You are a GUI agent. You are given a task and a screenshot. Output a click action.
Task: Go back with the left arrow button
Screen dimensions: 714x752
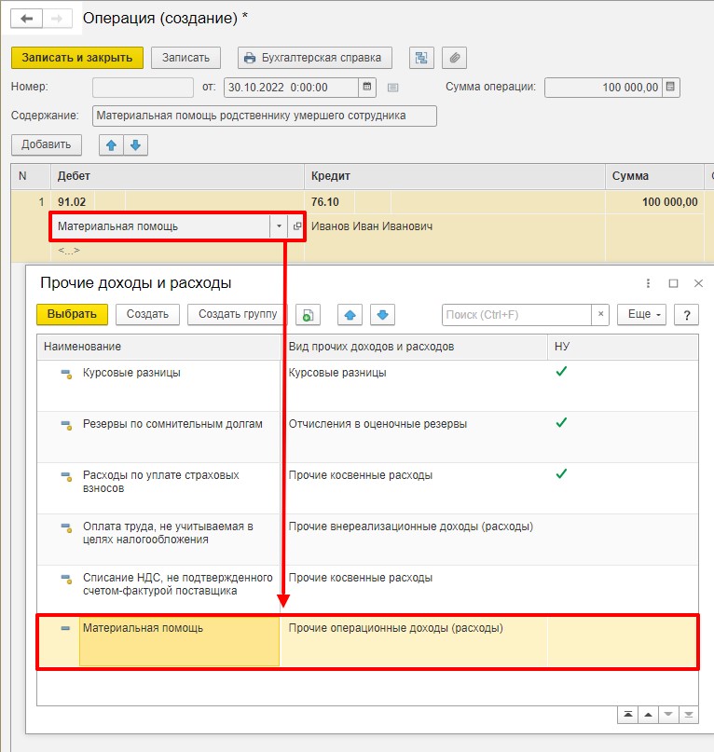(27, 19)
